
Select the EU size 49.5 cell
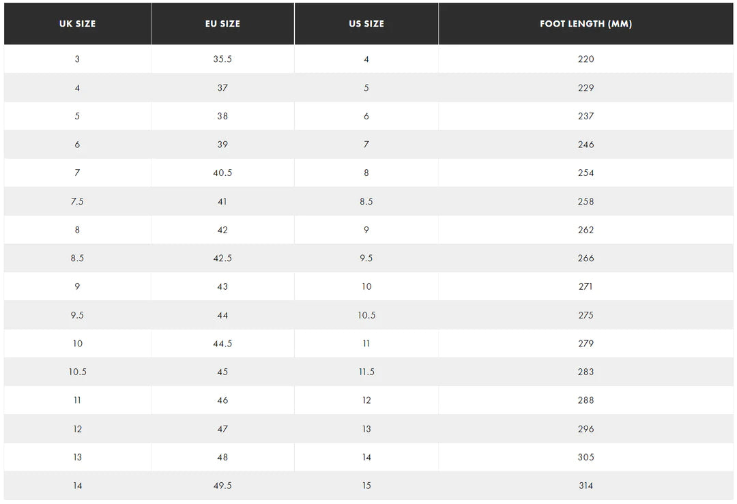click(222, 486)
